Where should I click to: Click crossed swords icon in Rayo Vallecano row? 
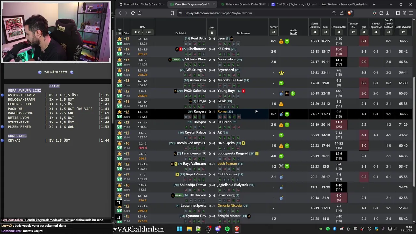[281, 166]
